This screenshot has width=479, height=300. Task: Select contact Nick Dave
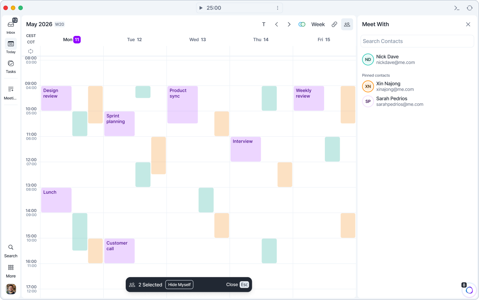pos(417,60)
